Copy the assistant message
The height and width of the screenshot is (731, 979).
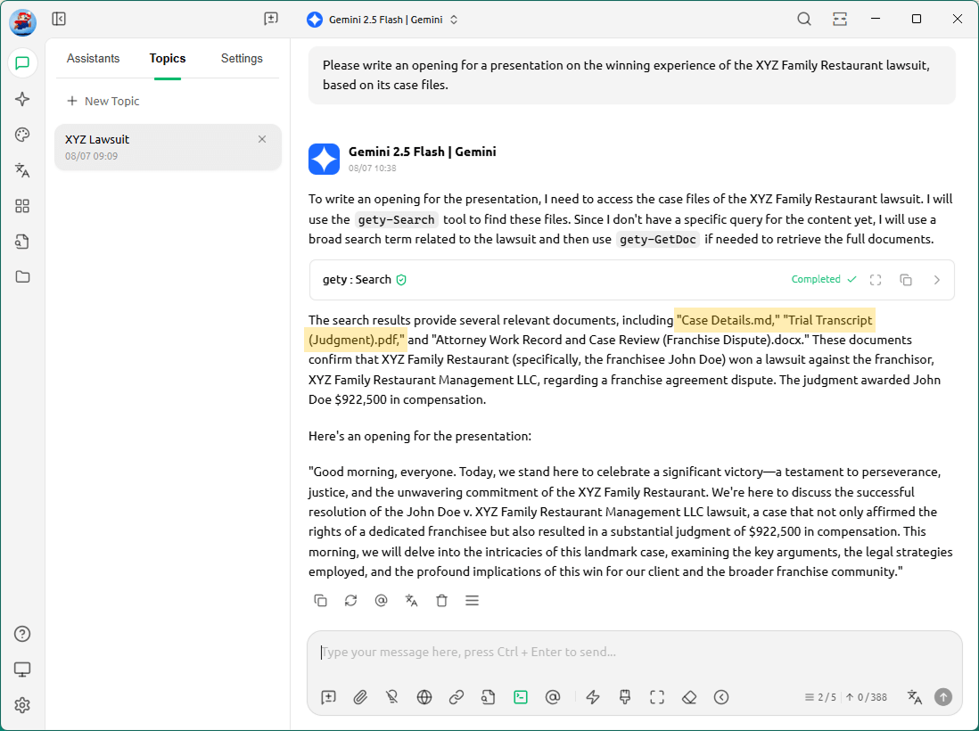[320, 601]
